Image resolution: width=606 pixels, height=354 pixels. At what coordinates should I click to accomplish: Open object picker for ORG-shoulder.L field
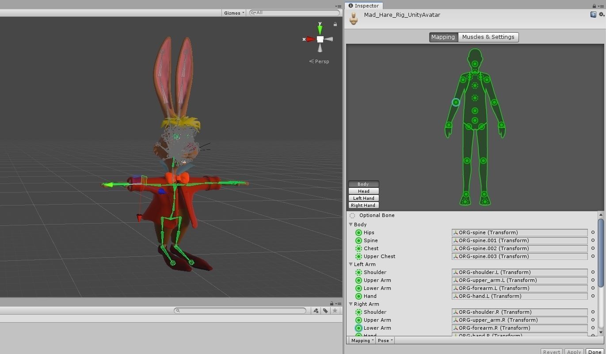click(593, 272)
